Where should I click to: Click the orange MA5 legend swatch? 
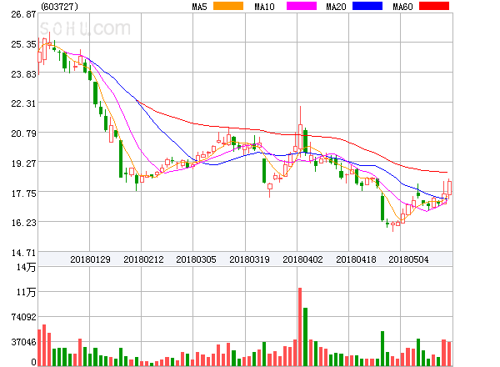click(228, 6)
